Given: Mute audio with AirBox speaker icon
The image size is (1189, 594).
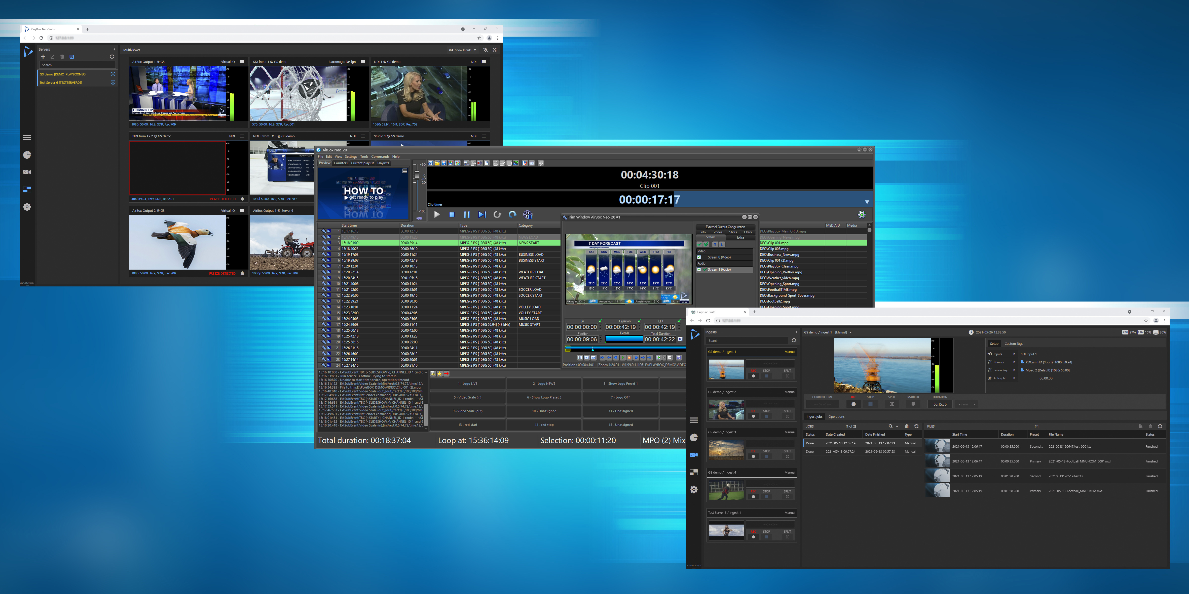Looking at the screenshot, I should 419,218.
